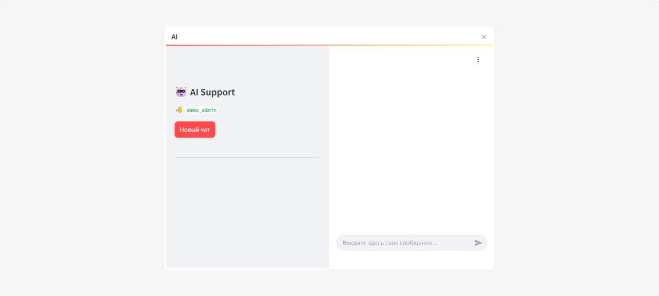Click the blank title bar middle area
Viewport: 659px width, 296px height.
tap(329, 36)
